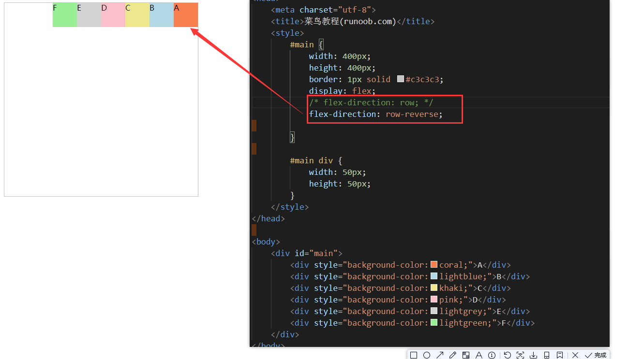Undo the last annotation

(x=507, y=355)
